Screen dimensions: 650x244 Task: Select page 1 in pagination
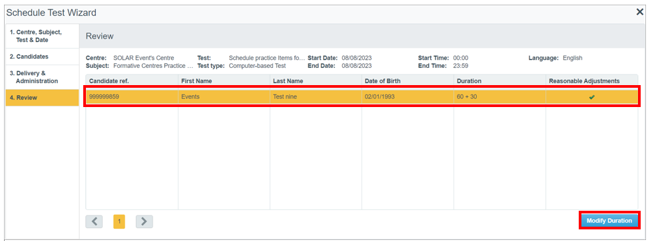click(119, 221)
